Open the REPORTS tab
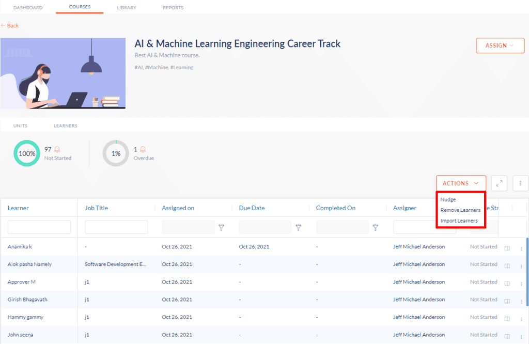Viewport: 529px width, 344px height. [173, 7]
